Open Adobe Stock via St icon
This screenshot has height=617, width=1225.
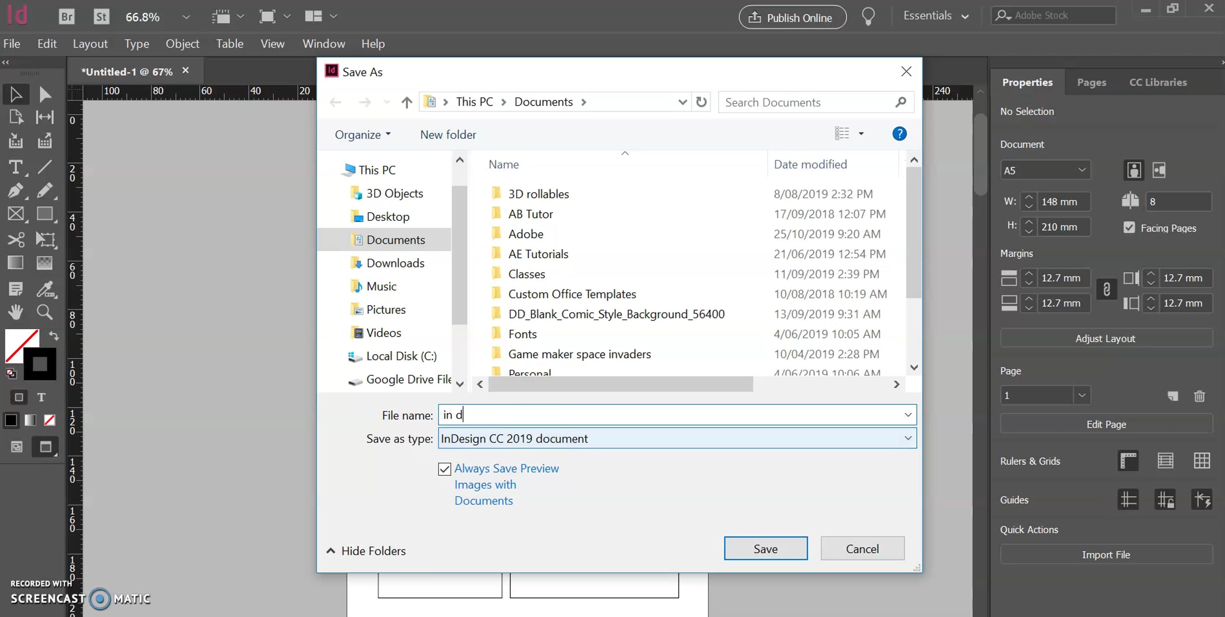[102, 17]
